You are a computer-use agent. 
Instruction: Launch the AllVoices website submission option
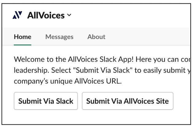pos(128,101)
